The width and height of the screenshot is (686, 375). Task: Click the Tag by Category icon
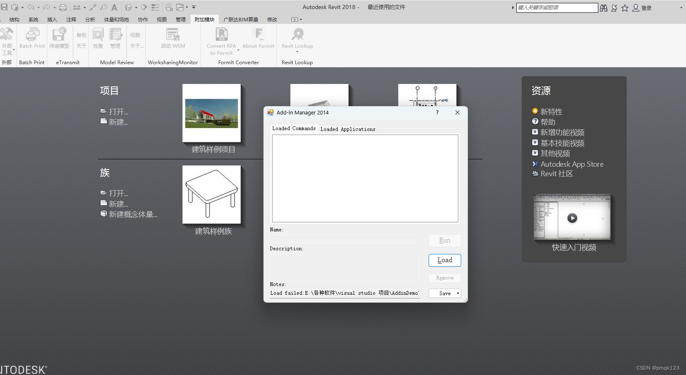click(x=104, y=7)
